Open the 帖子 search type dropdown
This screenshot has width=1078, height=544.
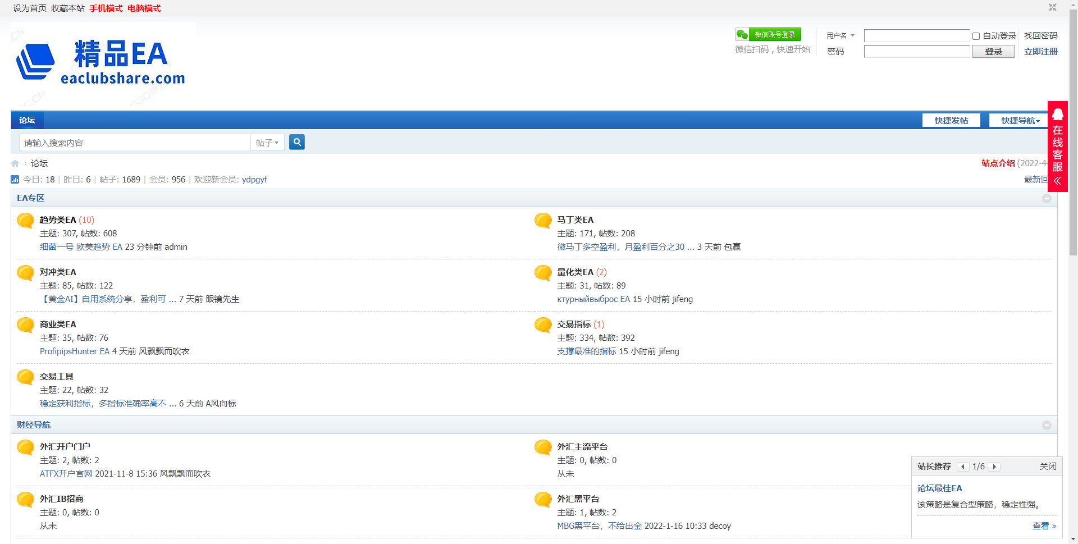[x=267, y=143]
